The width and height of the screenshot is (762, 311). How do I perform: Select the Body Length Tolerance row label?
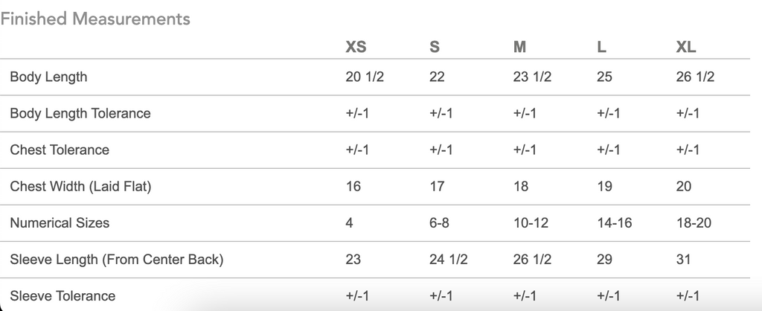click(x=80, y=114)
